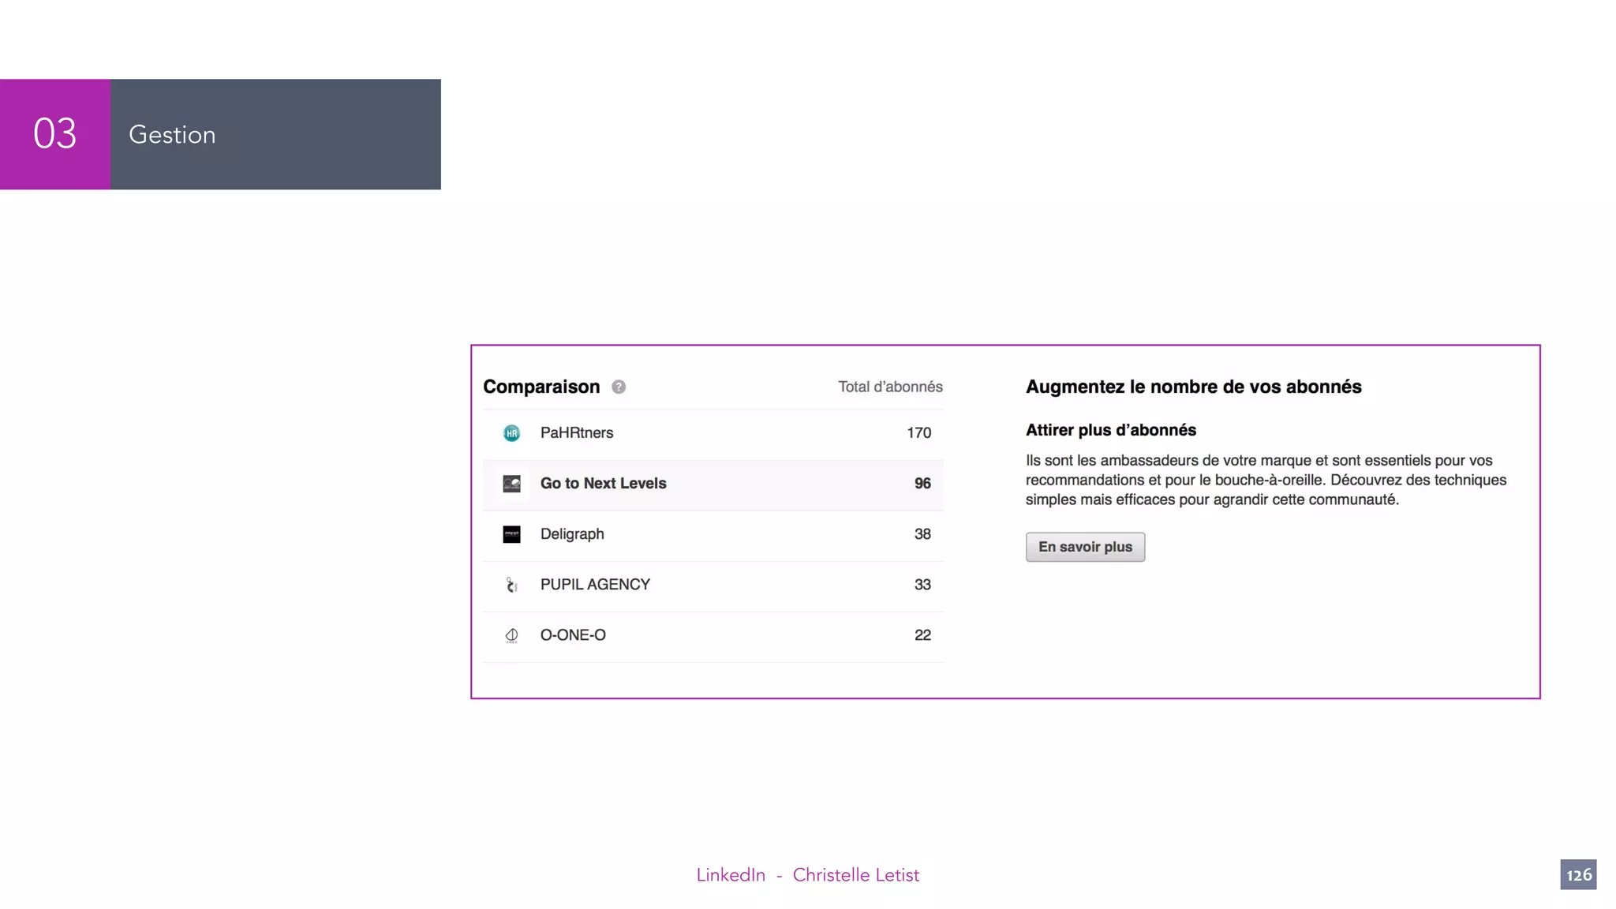
Task: Open the Deligraph company name
Action: pyautogui.click(x=572, y=533)
